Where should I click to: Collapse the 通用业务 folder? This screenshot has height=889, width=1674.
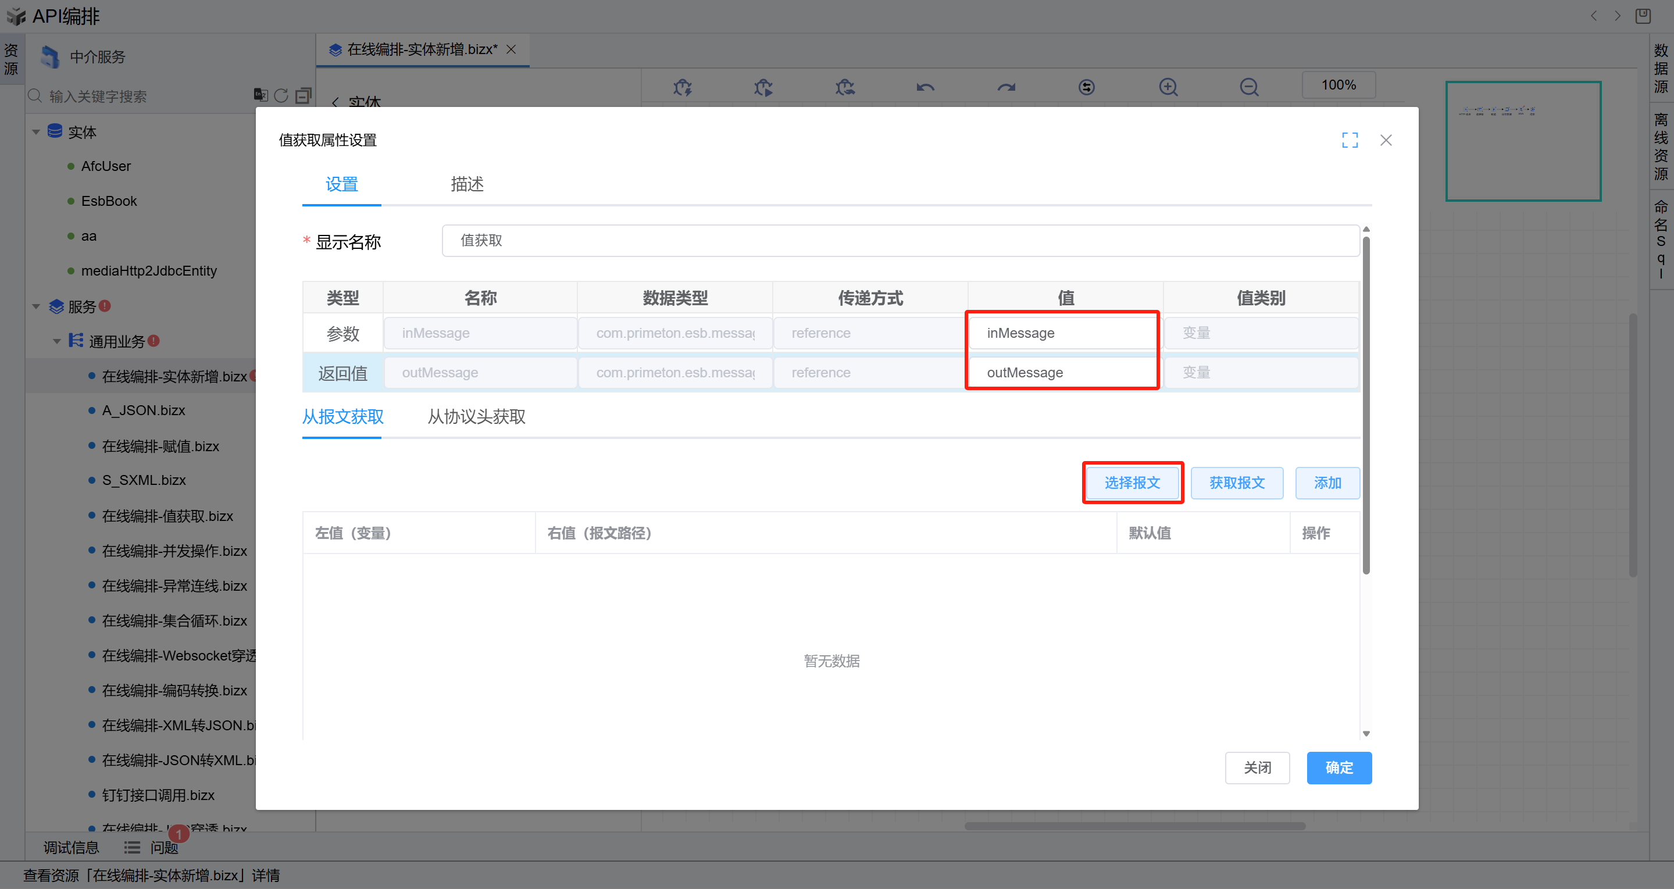[56, 341]
